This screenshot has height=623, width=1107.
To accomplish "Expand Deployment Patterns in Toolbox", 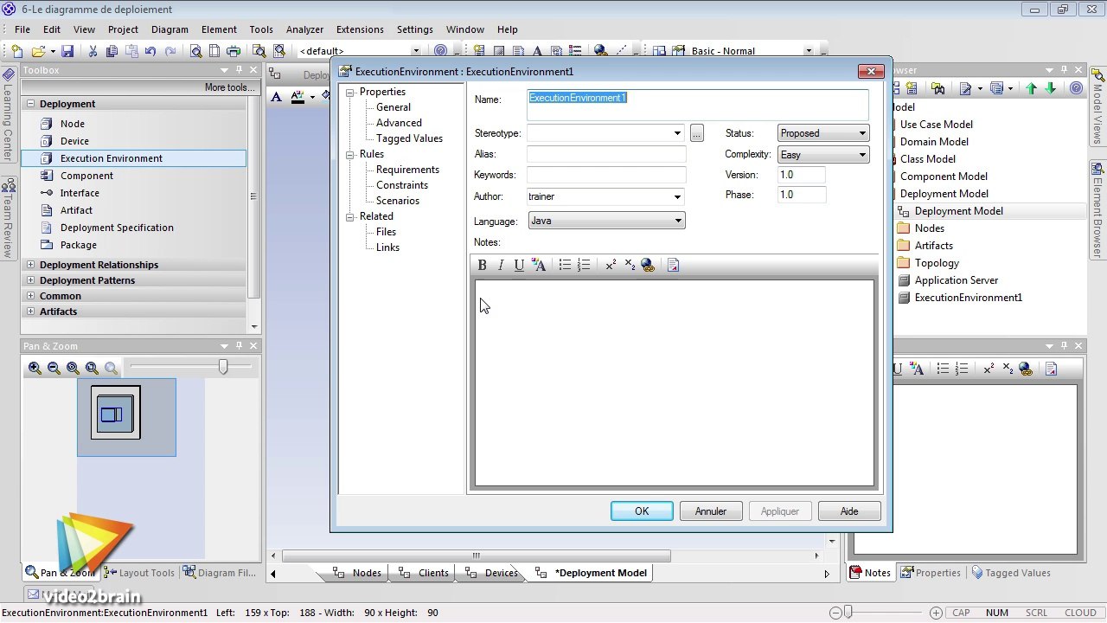I will [x=31, y=280].
